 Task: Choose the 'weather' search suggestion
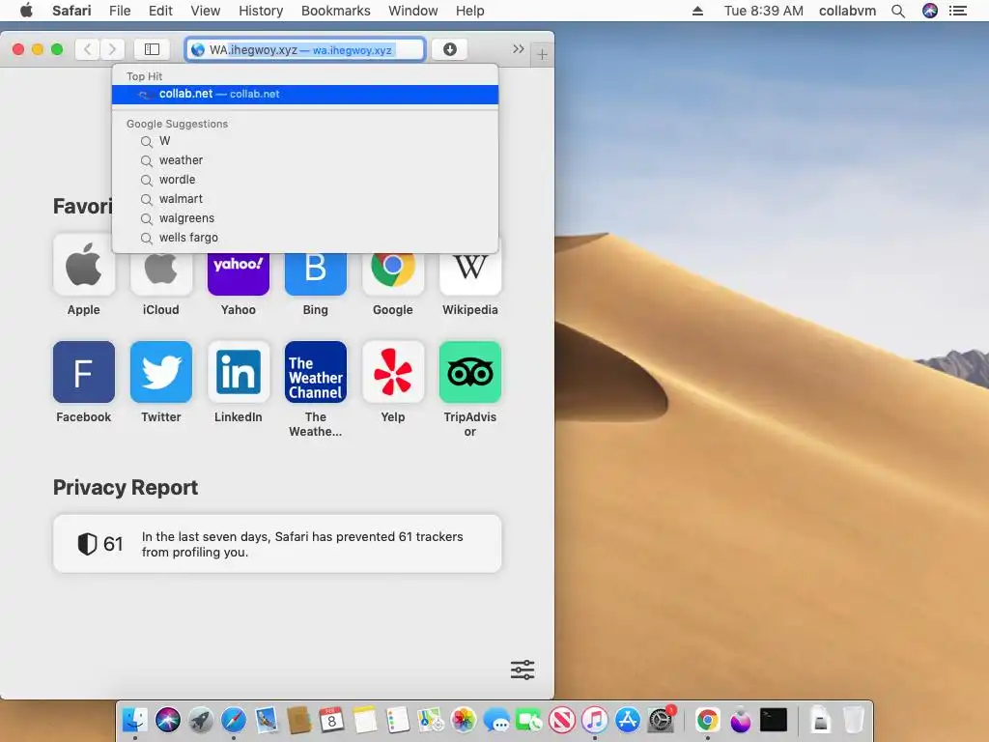pos(305,160)
